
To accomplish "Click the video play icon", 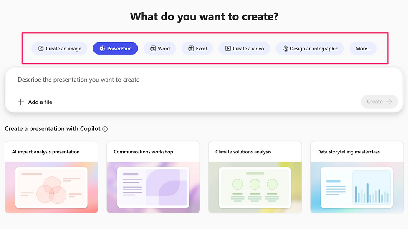I will (x=228, y=48).
